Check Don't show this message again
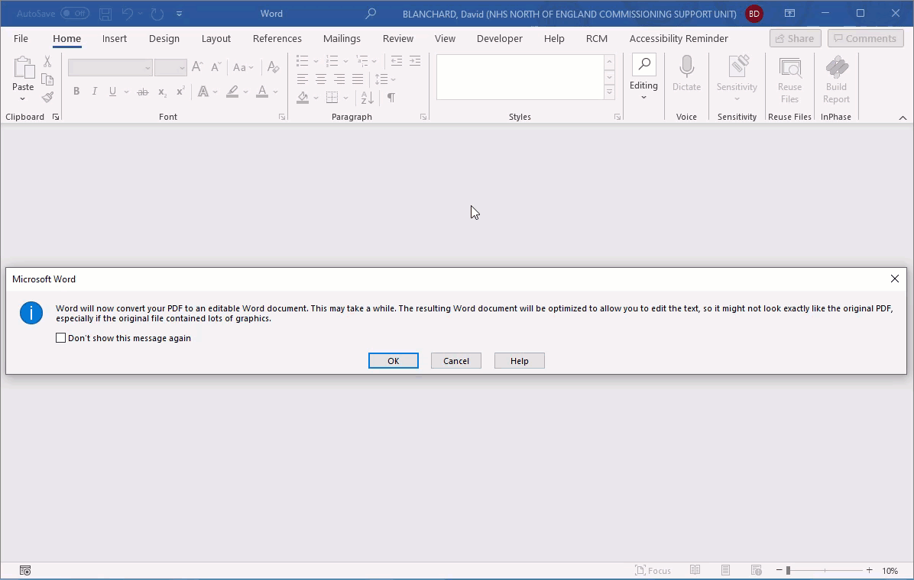The height and width of the screenshot is (580, 914). coord(60,338)
